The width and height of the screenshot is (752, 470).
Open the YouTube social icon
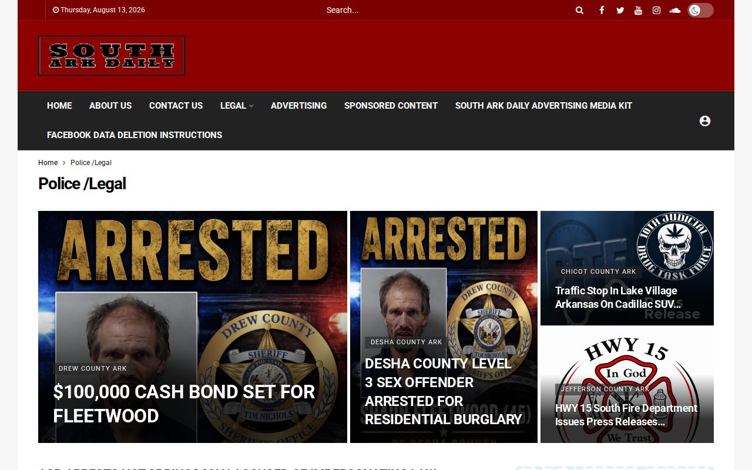click(638, 10)
